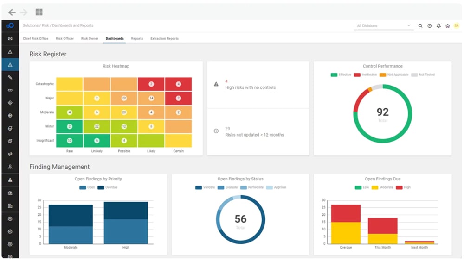Click the app grid icon in top bar
Viewport: 464px width, 261px height.
[x=39, y=12]
